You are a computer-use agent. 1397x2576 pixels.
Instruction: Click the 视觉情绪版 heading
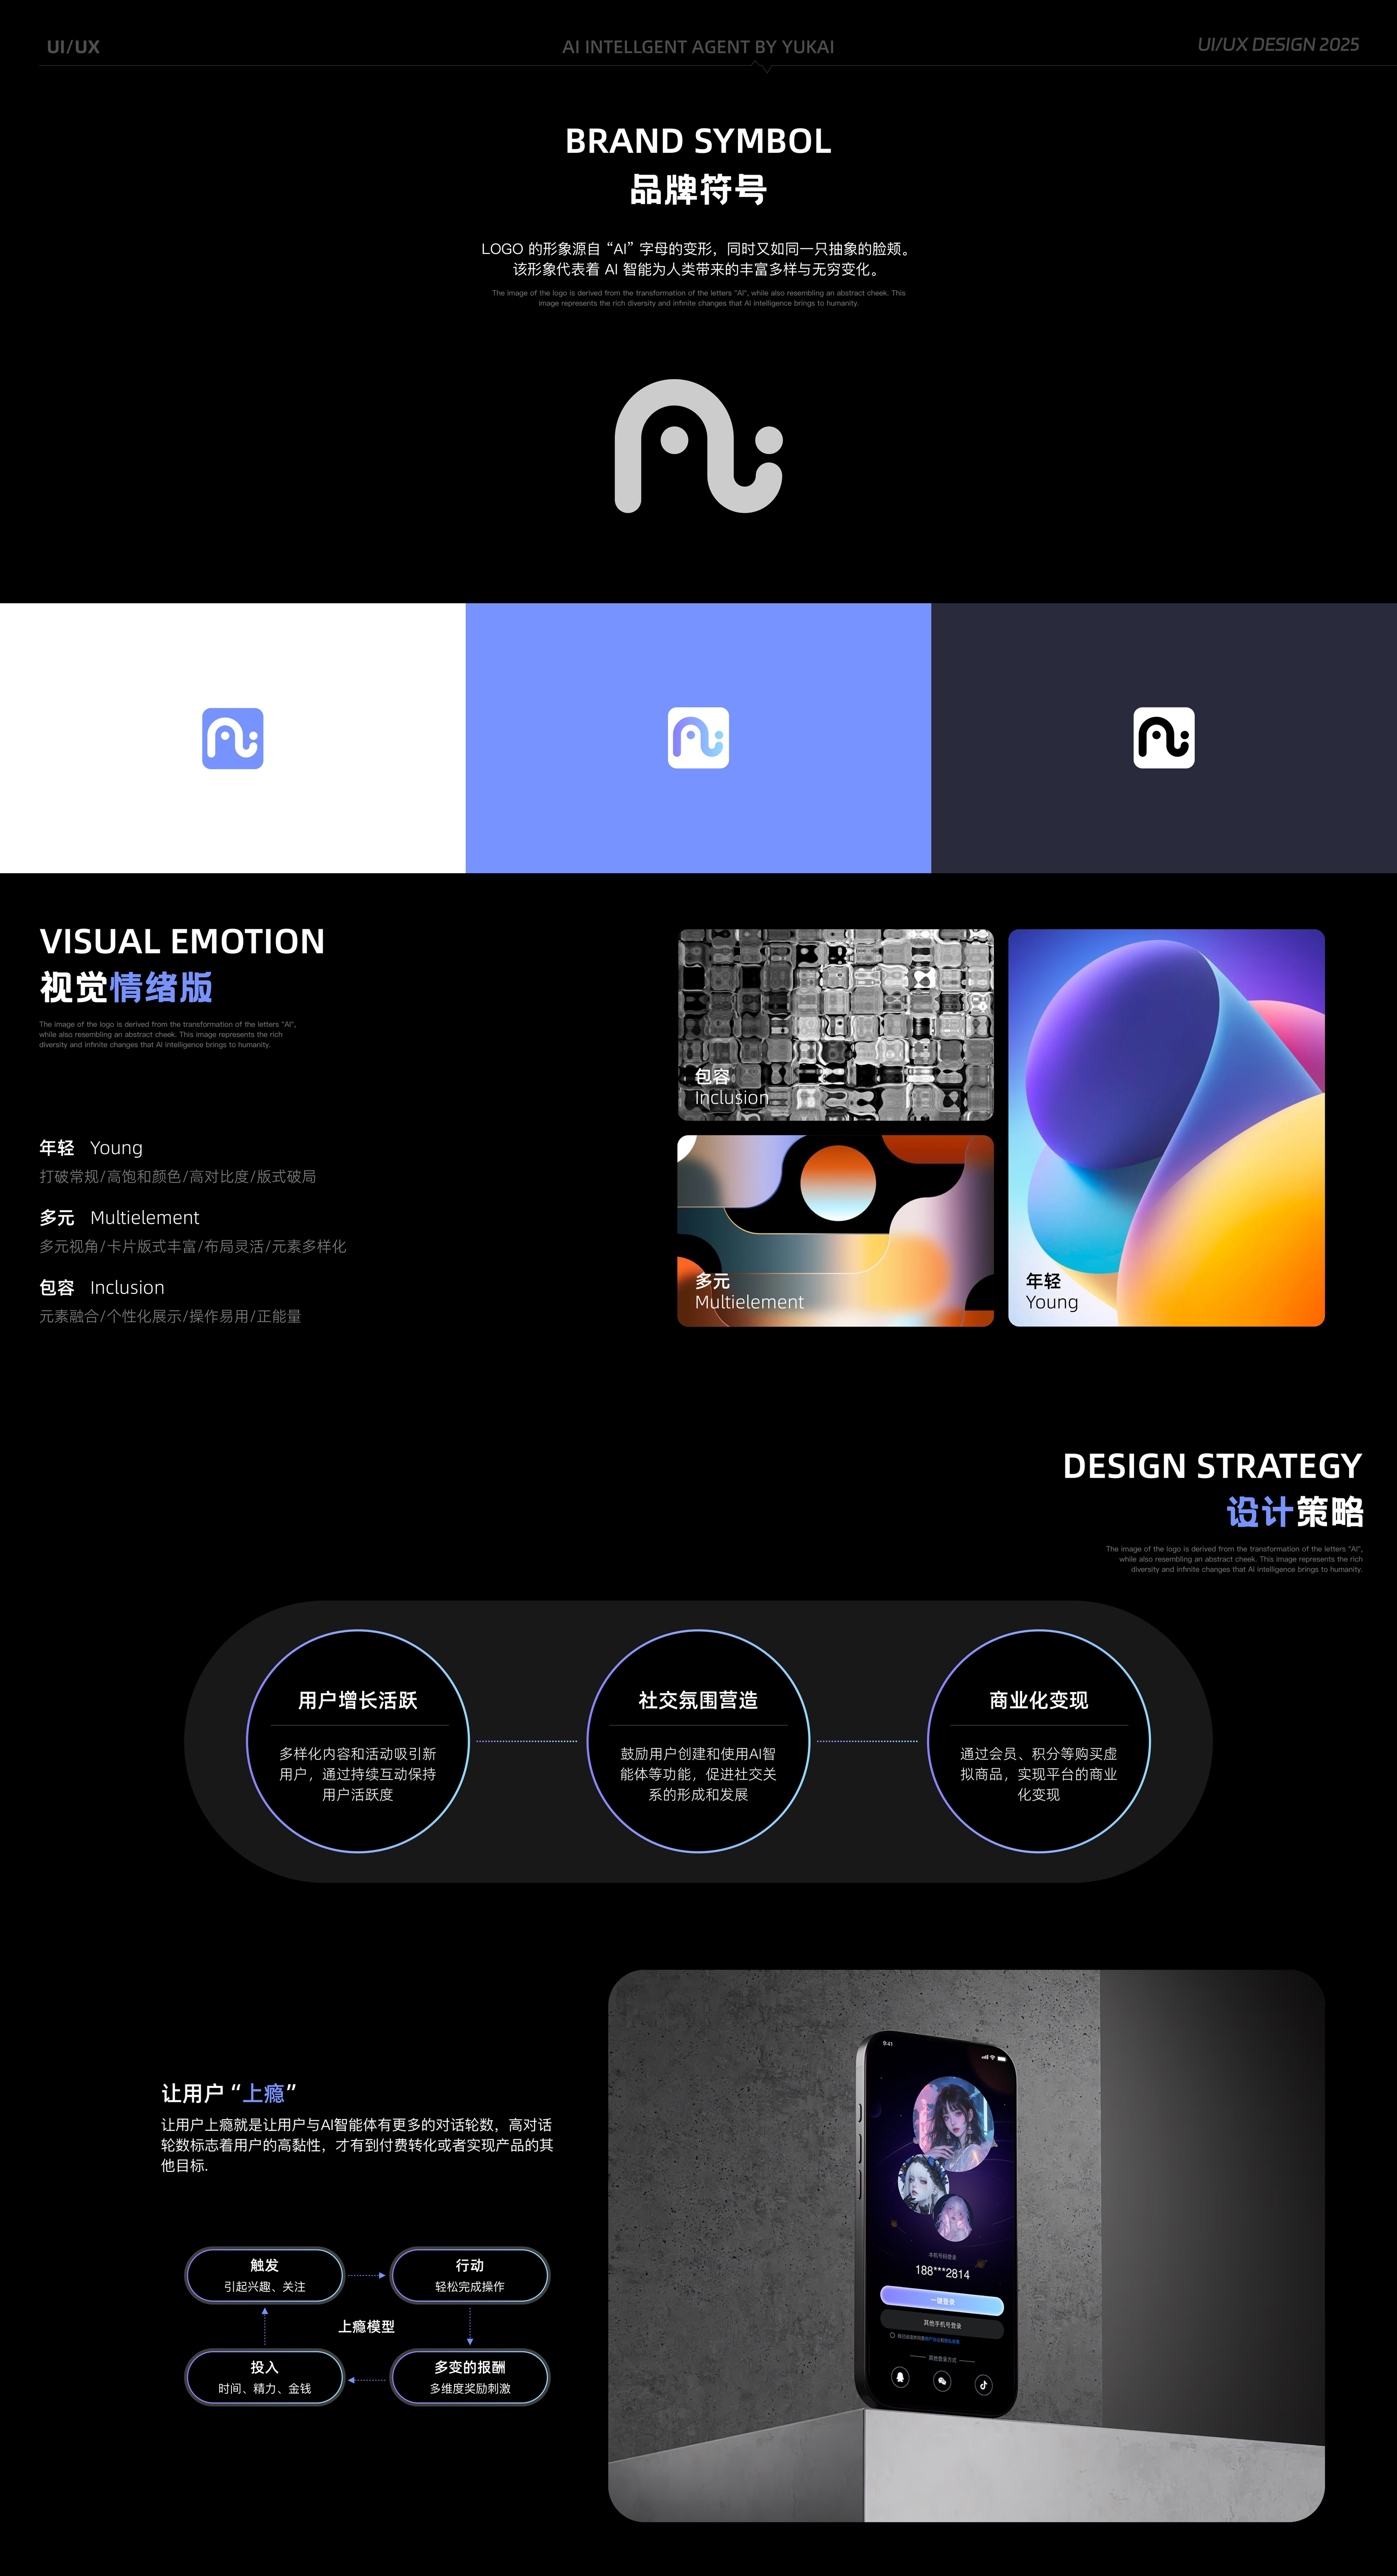[x=126, y=987]
